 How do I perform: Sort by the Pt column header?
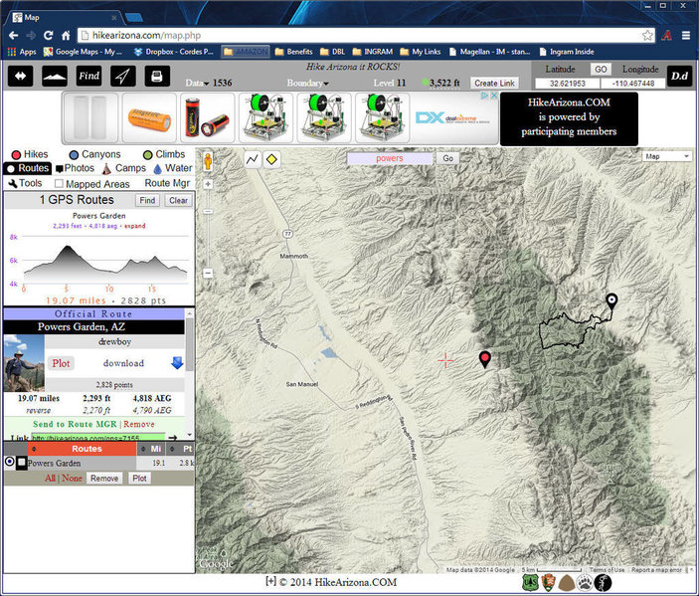(181, 449)
